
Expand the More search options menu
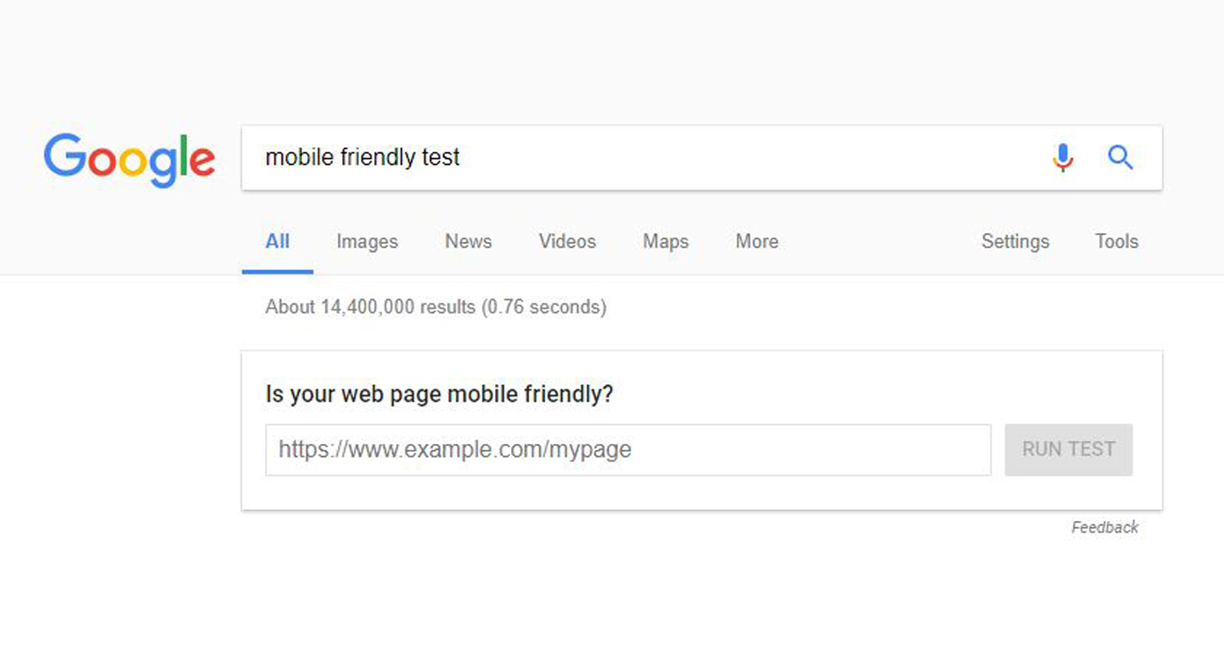(757, 242)
